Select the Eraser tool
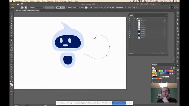This screenshot has height=106, width=189. click(12, 40)
